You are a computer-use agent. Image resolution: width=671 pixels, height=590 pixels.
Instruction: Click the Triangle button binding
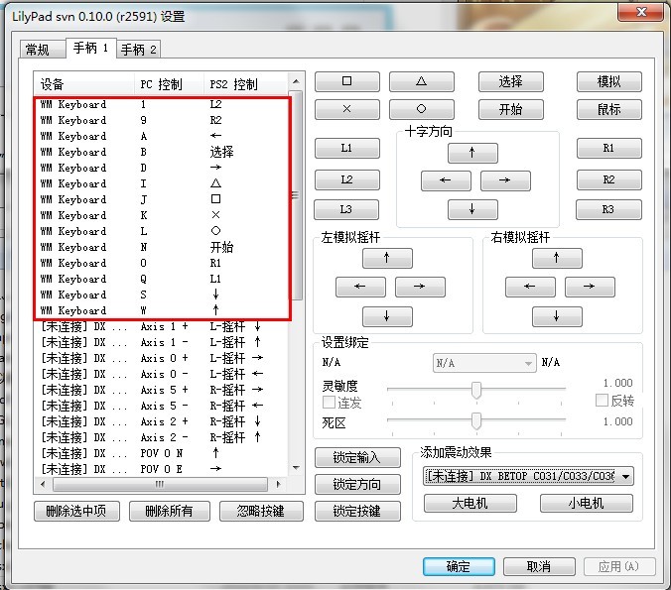tap(422, 81)
